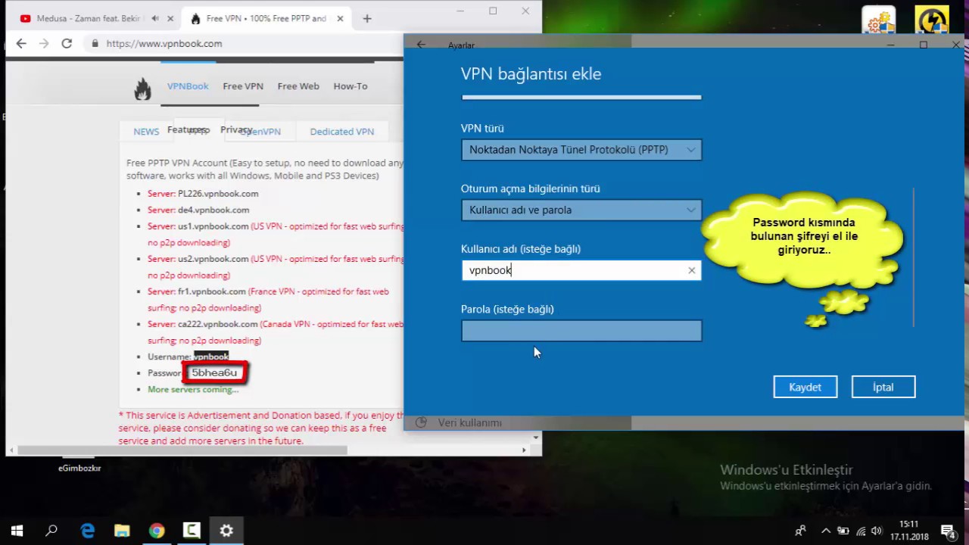969x545 pixels.
Task: Click the VPNBook flame logo
Action: [142, 89]
